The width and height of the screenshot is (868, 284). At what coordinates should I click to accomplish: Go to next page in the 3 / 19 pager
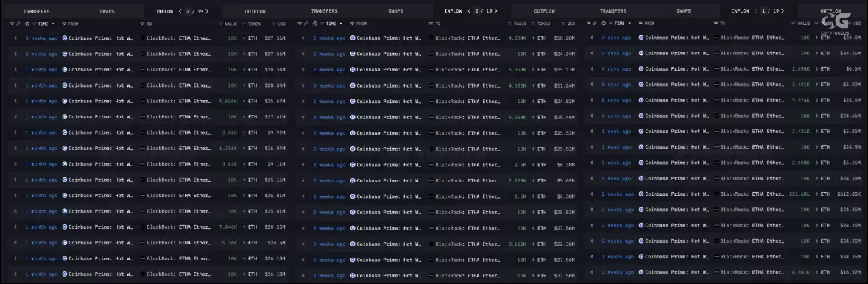208,11
